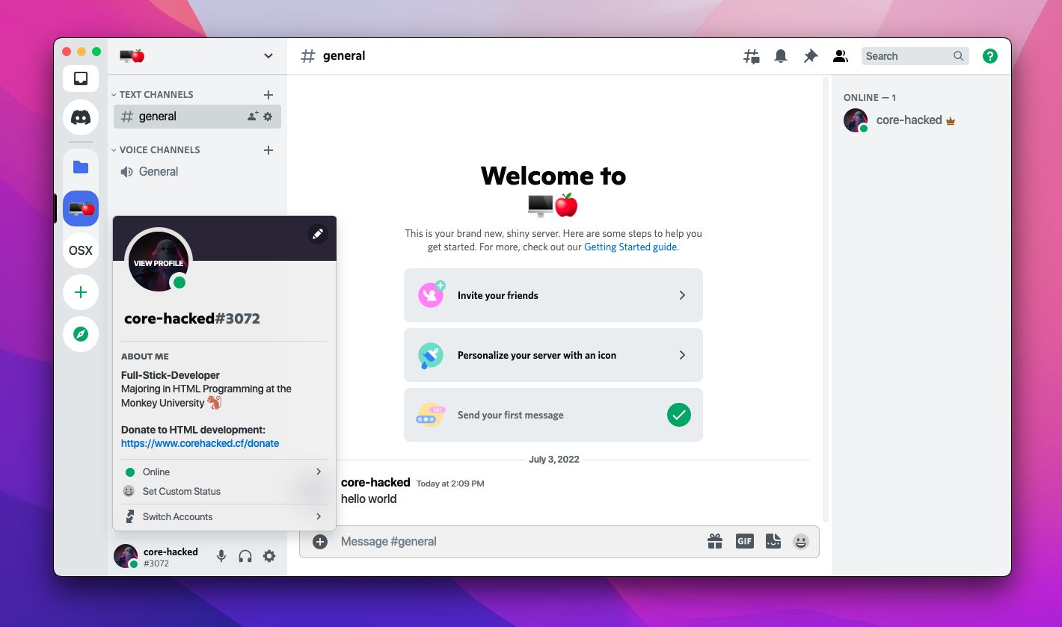
Task: Go to Discord home direct messages
Action: (81, 117)
